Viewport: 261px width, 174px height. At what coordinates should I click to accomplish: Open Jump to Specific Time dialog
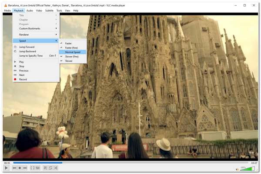[36, 56]
